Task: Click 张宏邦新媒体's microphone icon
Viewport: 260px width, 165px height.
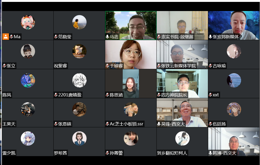Action: 210,37
